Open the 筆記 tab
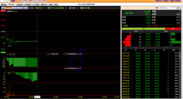Screen dimensions: 183x99 (56, 5)
